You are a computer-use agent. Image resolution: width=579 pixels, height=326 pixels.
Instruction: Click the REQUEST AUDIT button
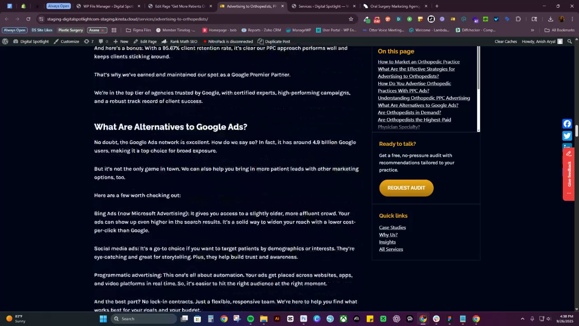406,188
